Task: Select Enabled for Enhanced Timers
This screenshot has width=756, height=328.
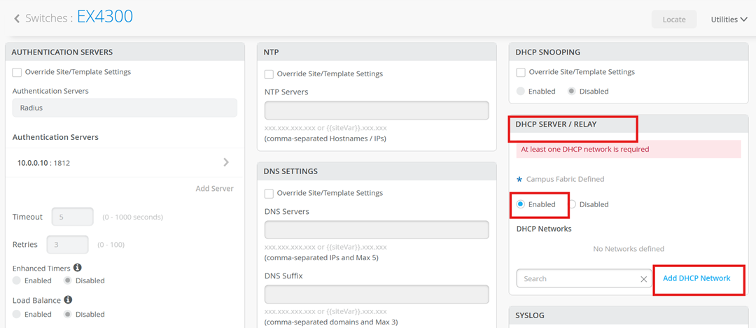Action: click(17, 280)
